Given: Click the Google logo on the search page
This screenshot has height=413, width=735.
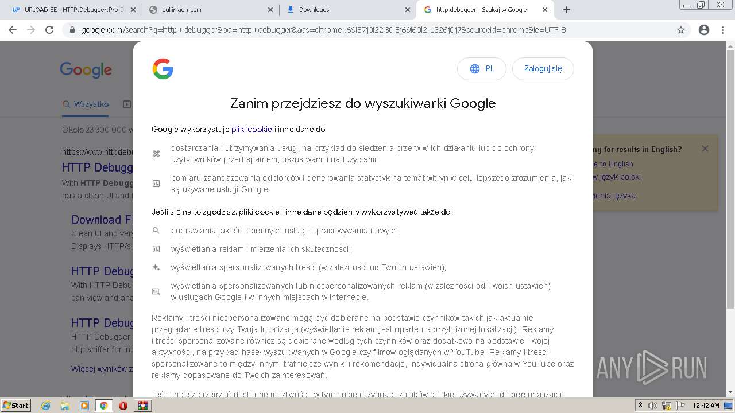Looking at the screenshot, I should tap(86, 71).
